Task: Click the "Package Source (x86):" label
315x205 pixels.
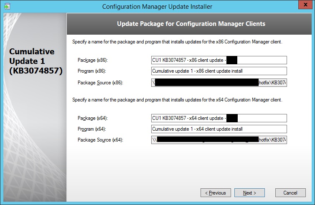Action: coord(100,82)
